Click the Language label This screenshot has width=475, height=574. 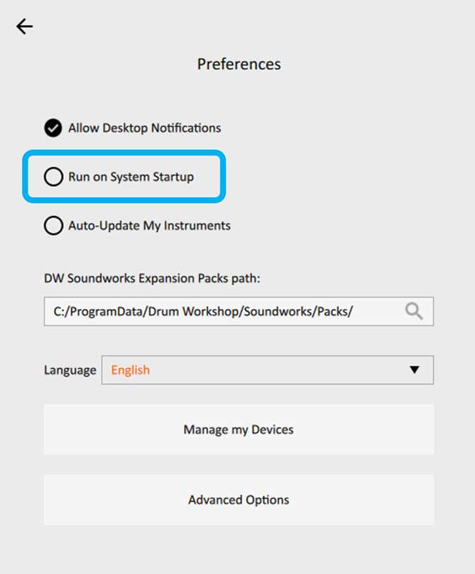[x=70, y=370]
